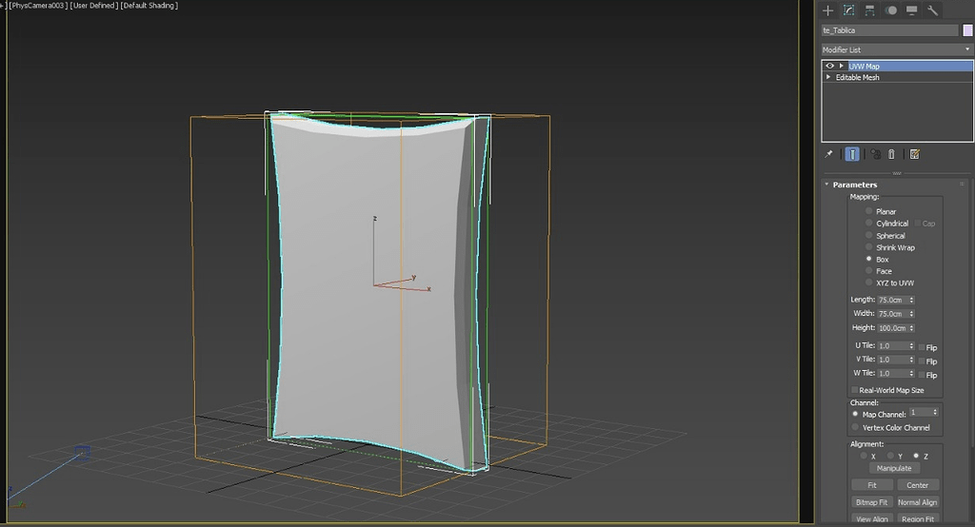Open the Utilities wrench icon
975x527 pixels.
pos(932,10)
